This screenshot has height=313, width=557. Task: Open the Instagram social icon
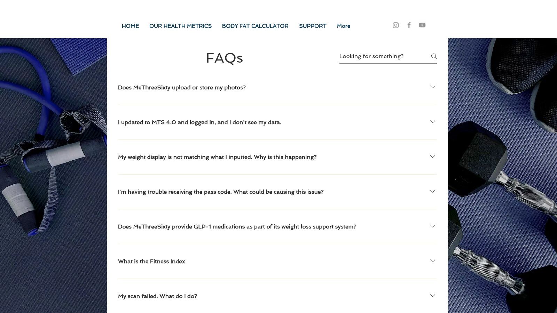point(395,25)
